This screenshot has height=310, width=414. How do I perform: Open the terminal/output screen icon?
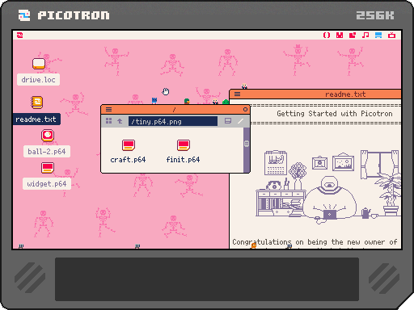391,35
